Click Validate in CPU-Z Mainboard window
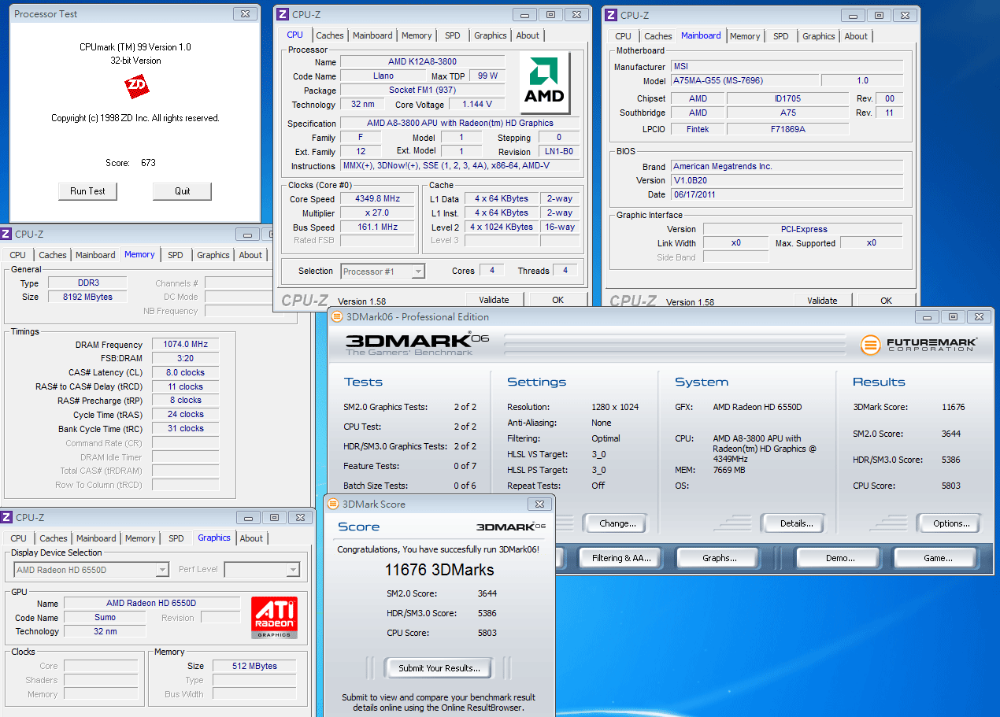The image size is (1000, 717). (x=822, y=301)
